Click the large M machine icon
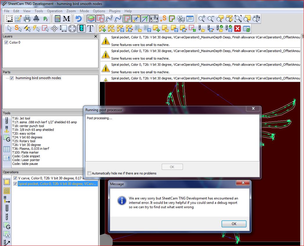 tap(66, 19)
